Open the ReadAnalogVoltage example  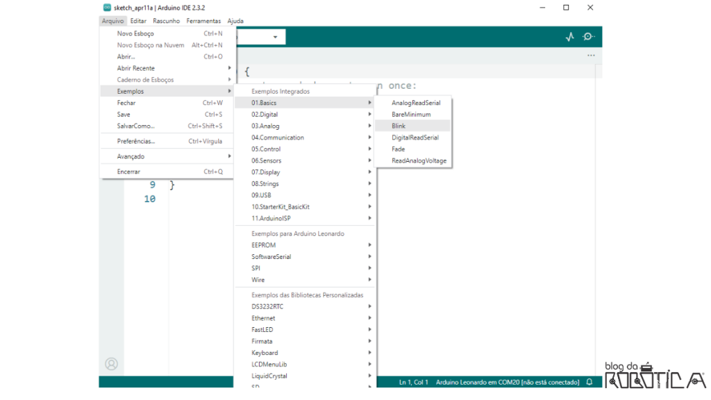coord(413,160)
